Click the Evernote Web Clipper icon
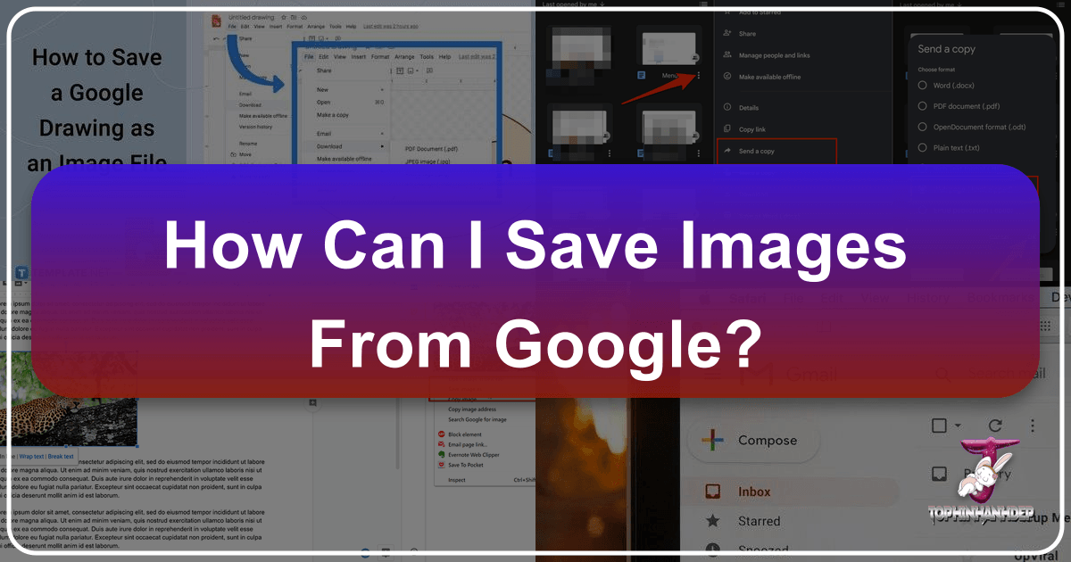1071x562 pixels. click(442, 455)
